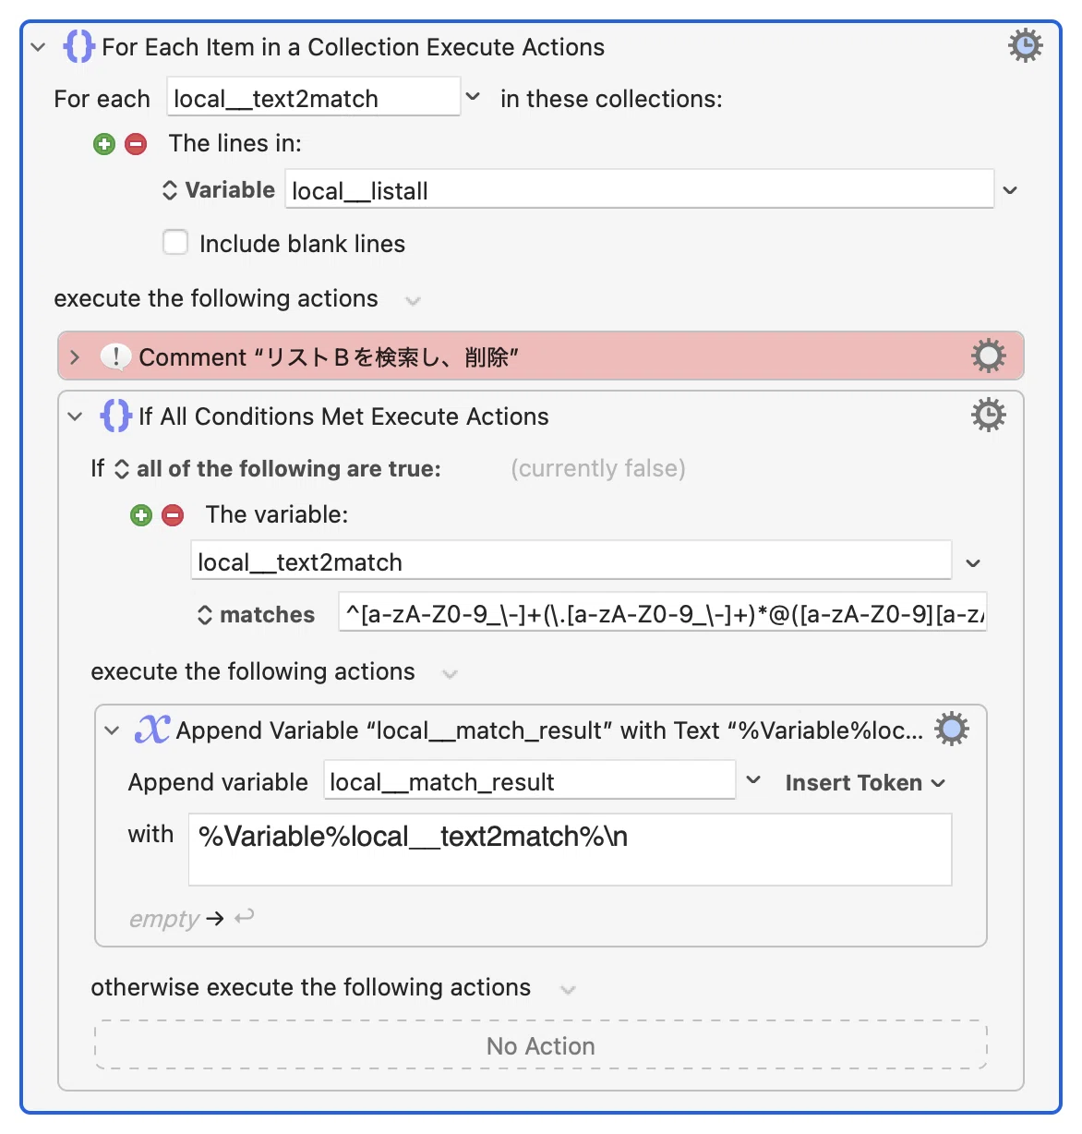This screenshot has height=1134, width=1082.
Task: Click the For Each curly-brace action icon
Action: (x=78, y=46)
